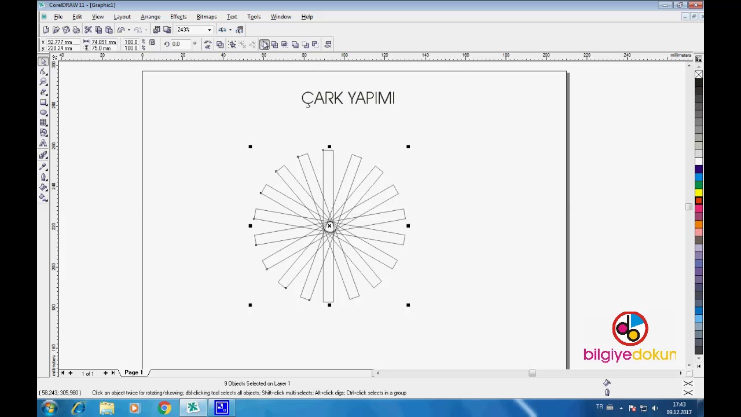
Task: Select the Shape tool
Action: pyautogui.click(x=43, y=72)
